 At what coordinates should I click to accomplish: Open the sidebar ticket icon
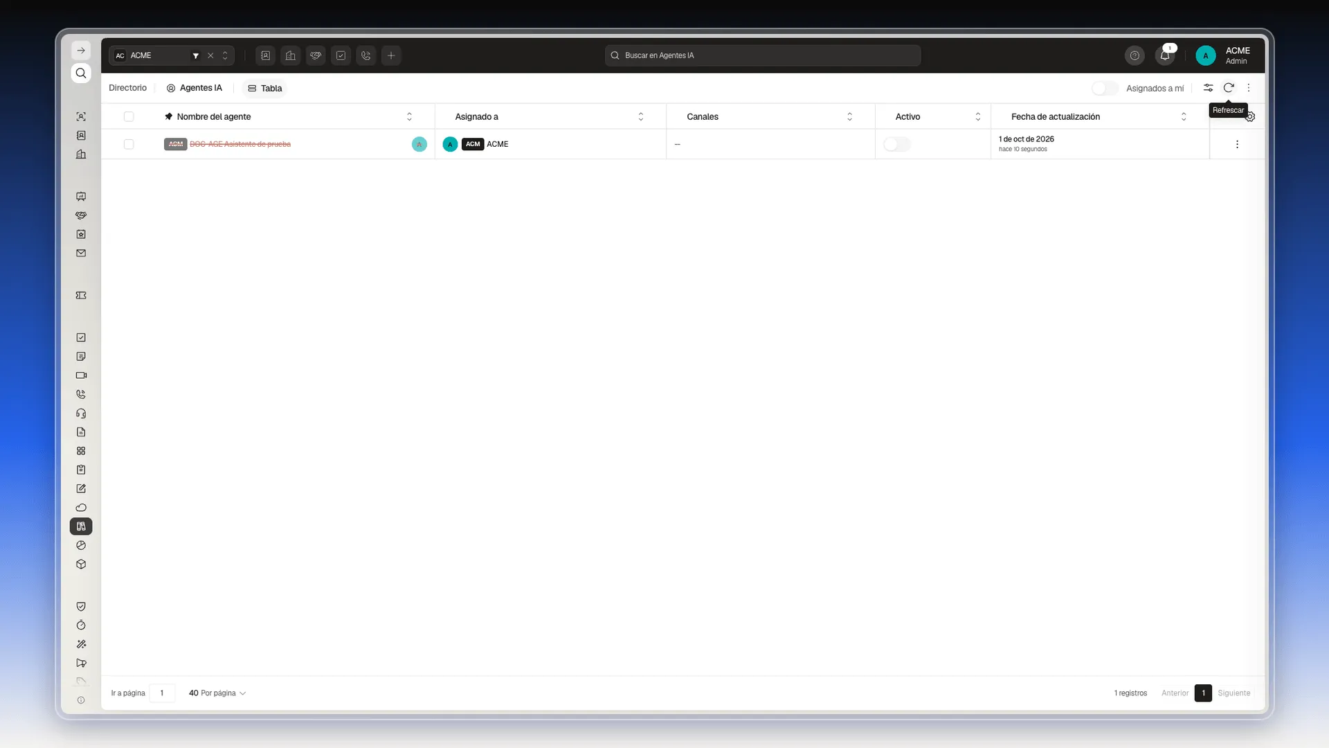point(81,296)
